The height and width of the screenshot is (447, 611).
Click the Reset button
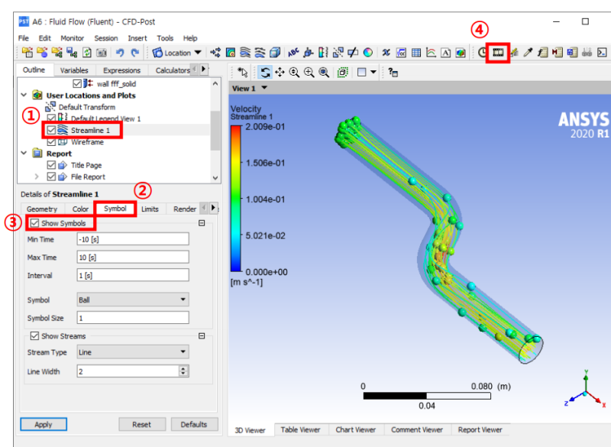point(141,424)
